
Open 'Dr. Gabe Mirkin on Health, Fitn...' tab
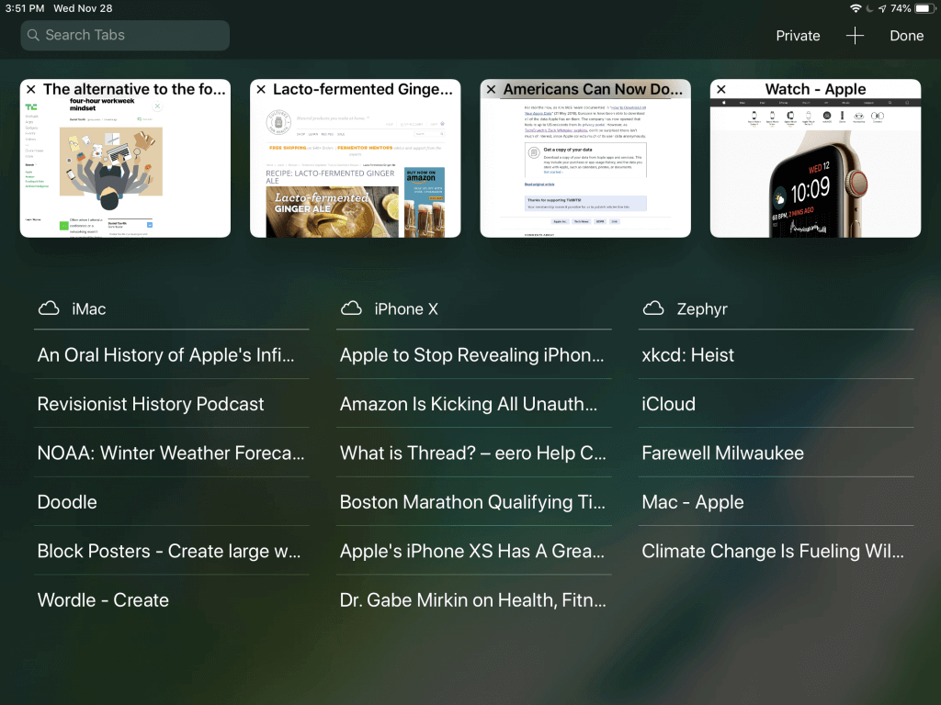(x=474, y=600)
